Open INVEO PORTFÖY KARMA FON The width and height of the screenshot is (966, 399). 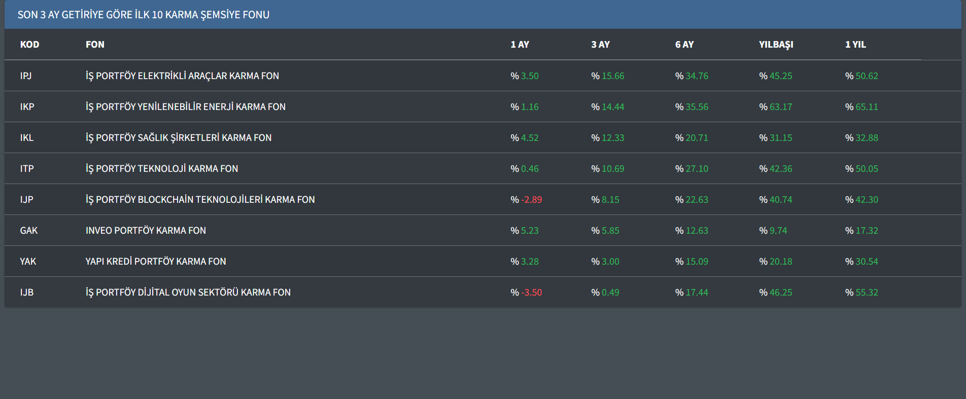pyautogui.click(x=146, y=231)
